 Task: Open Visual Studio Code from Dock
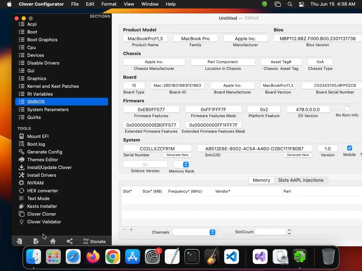[x=232, y=257]
